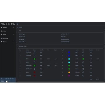This screenshot has width=105, height=105.
Task: Click the Console A port name
Action: 28,52
